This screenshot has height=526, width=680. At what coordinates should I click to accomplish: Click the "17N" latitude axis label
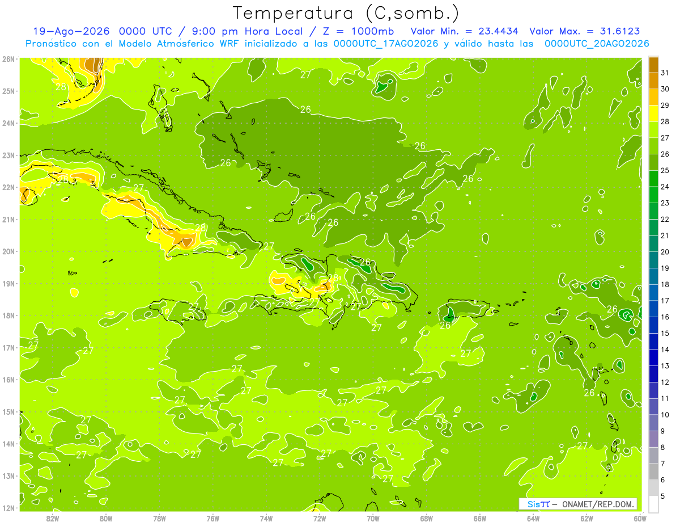[8, 347]
